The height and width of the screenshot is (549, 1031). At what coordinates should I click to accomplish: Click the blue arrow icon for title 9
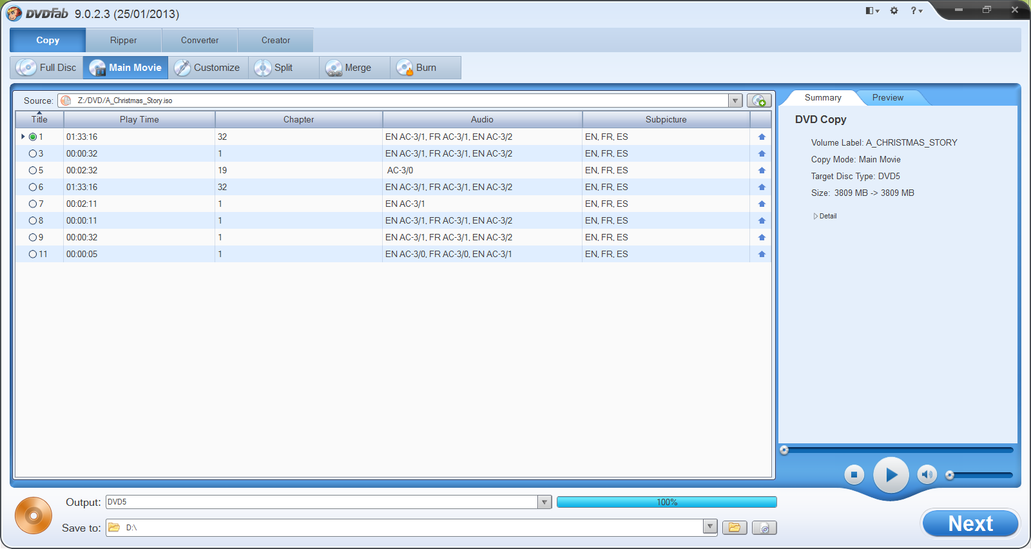[x=762, y=237]
